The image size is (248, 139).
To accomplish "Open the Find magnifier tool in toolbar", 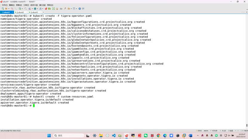I will pyautogui.click(x=26, y=9).
